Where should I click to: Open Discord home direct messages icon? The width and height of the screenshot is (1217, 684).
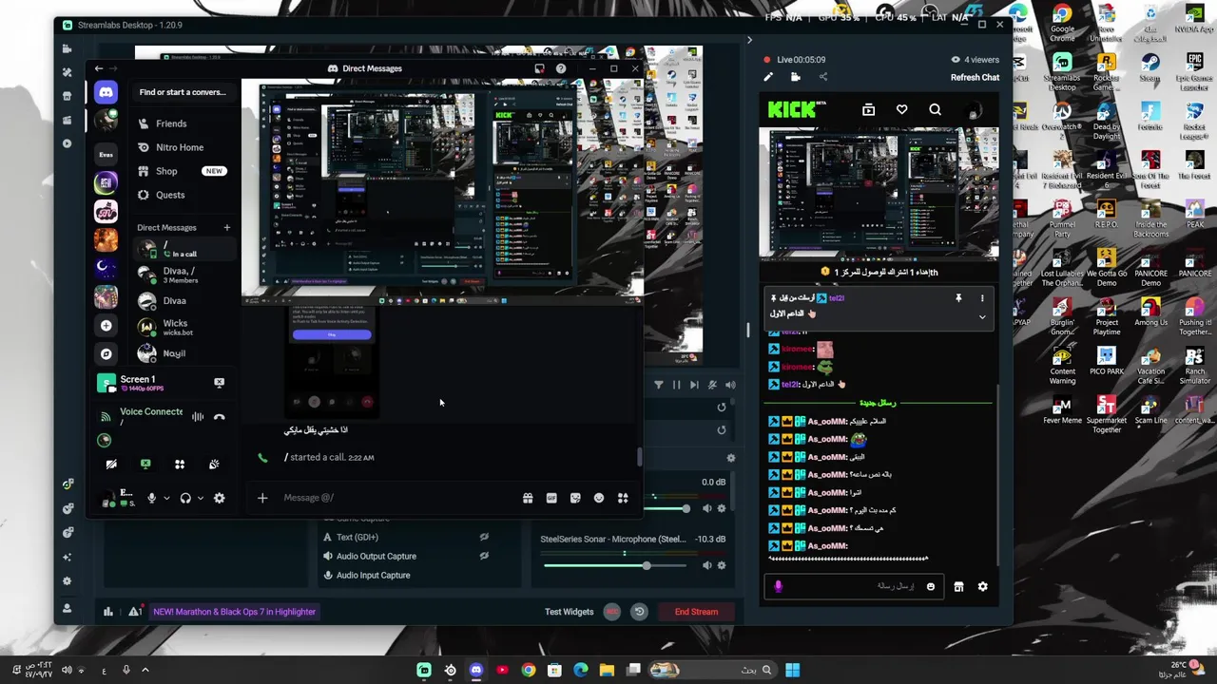[x=106, y=92]
